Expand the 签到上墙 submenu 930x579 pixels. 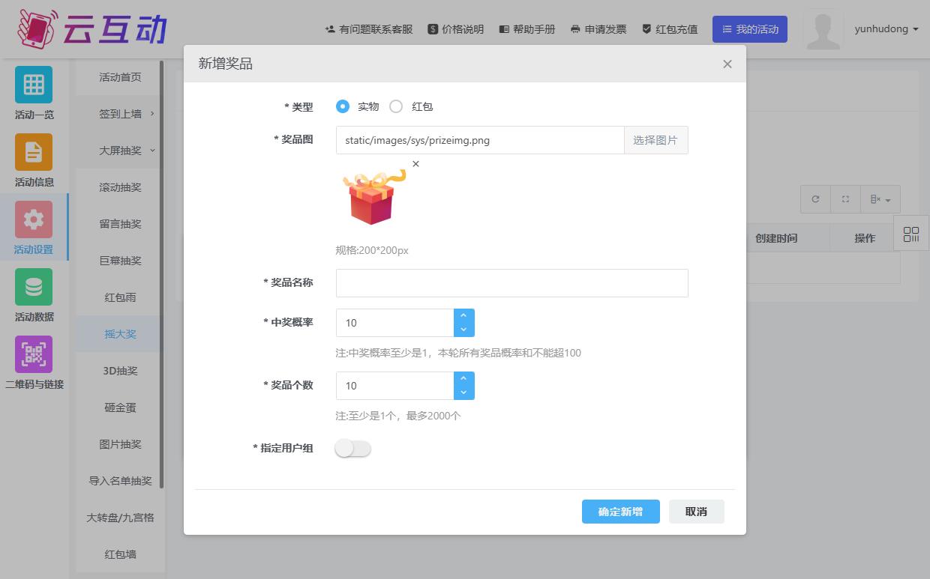(120, 114)
